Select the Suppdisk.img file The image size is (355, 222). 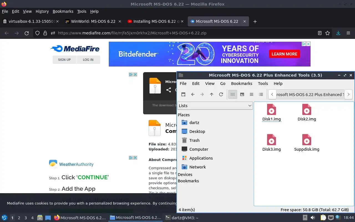click(x=307, y=143)
